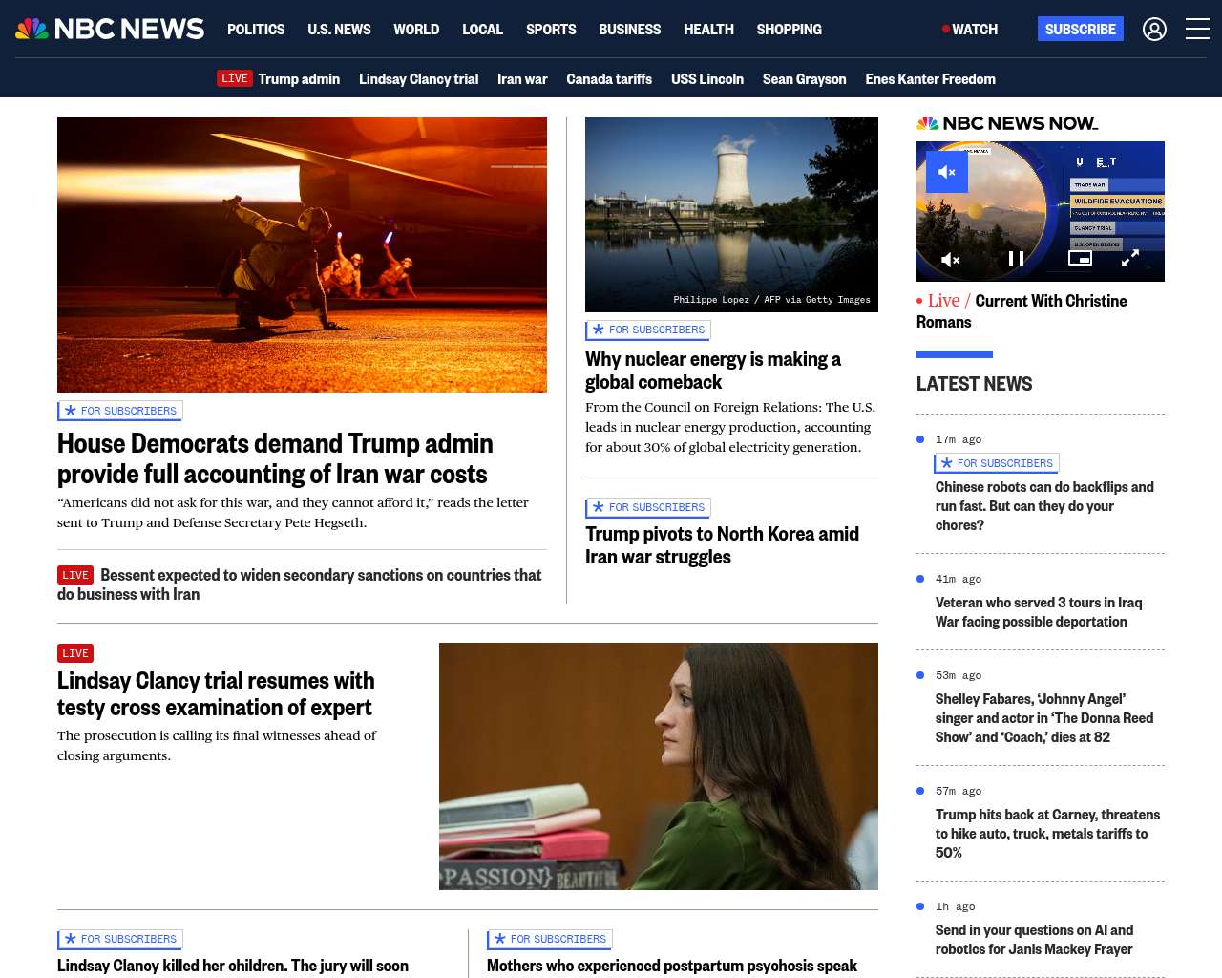Navigate to the Business section
Viewport: 1222px width, 978px height.
click(629, 30)
